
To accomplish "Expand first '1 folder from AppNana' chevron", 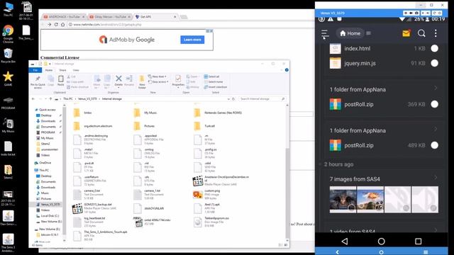I will pos(436,88).
